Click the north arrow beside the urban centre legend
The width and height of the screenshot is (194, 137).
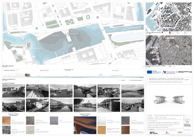[191, 33]
